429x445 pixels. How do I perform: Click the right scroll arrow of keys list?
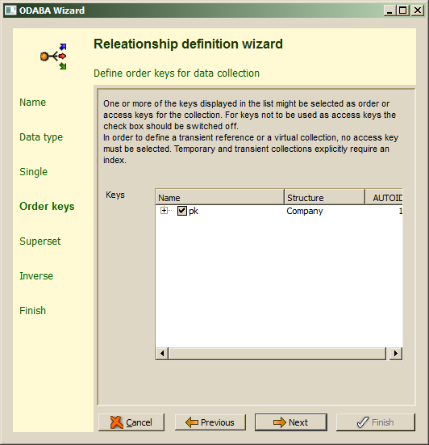396,353
